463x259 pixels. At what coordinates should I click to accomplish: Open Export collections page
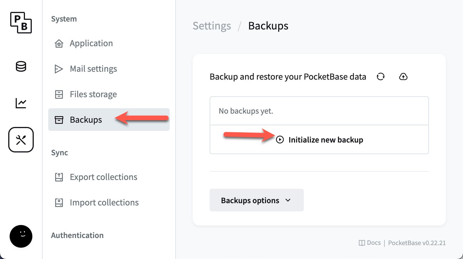(x=103, y=177)
